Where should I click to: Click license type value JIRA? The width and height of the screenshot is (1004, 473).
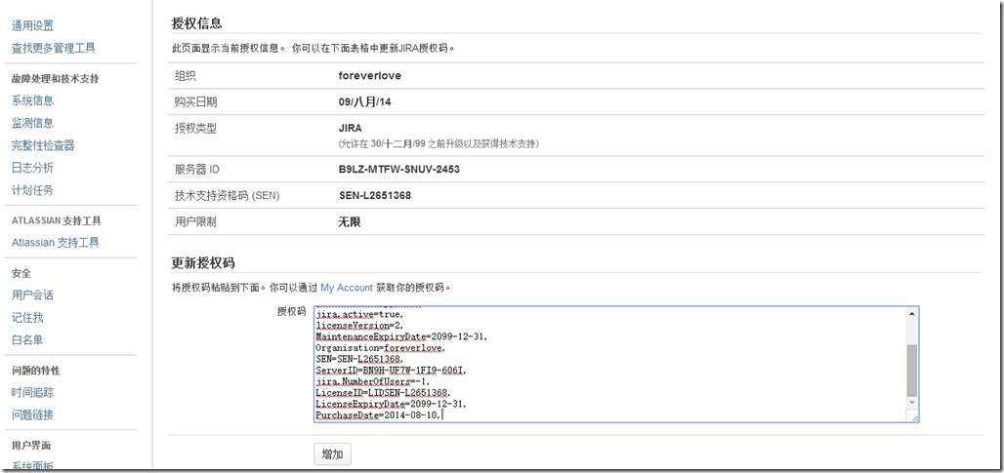[351, 129]
